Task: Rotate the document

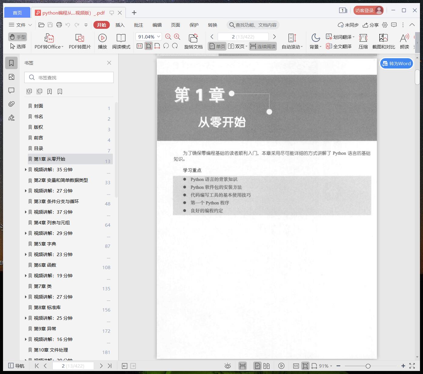Action: coord(193,41)
